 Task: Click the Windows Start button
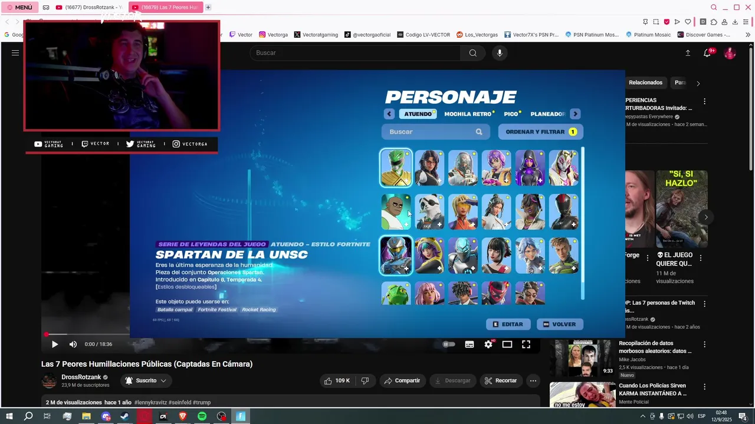[x=9, y=416]
